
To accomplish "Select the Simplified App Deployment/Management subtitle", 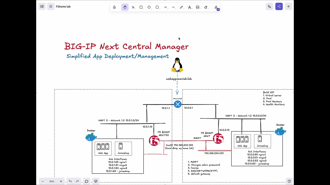I will [118, 56].
